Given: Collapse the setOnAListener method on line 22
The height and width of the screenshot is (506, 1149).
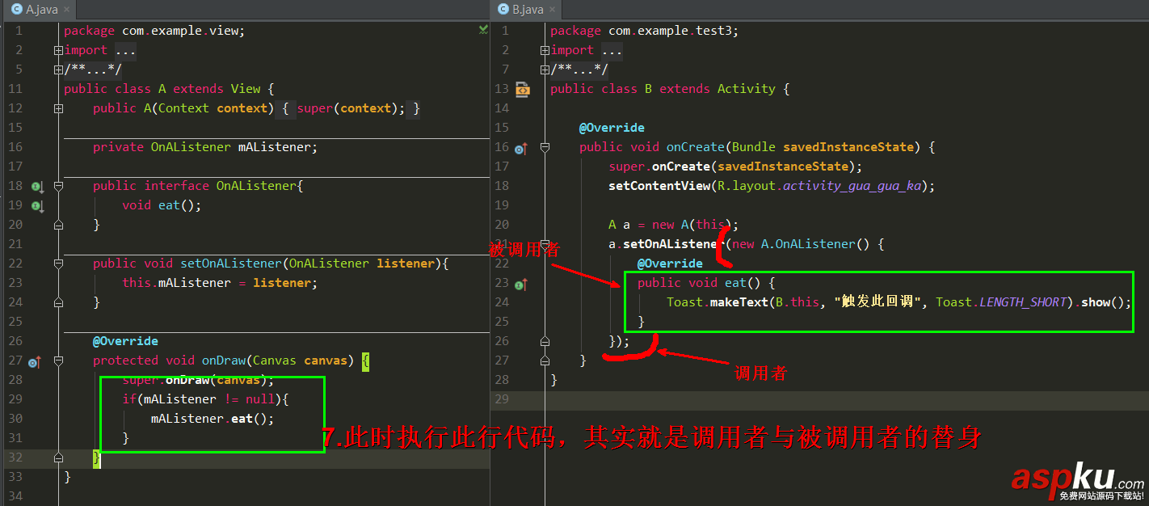Looking at the screenshot, I should [x=58, y=264].
